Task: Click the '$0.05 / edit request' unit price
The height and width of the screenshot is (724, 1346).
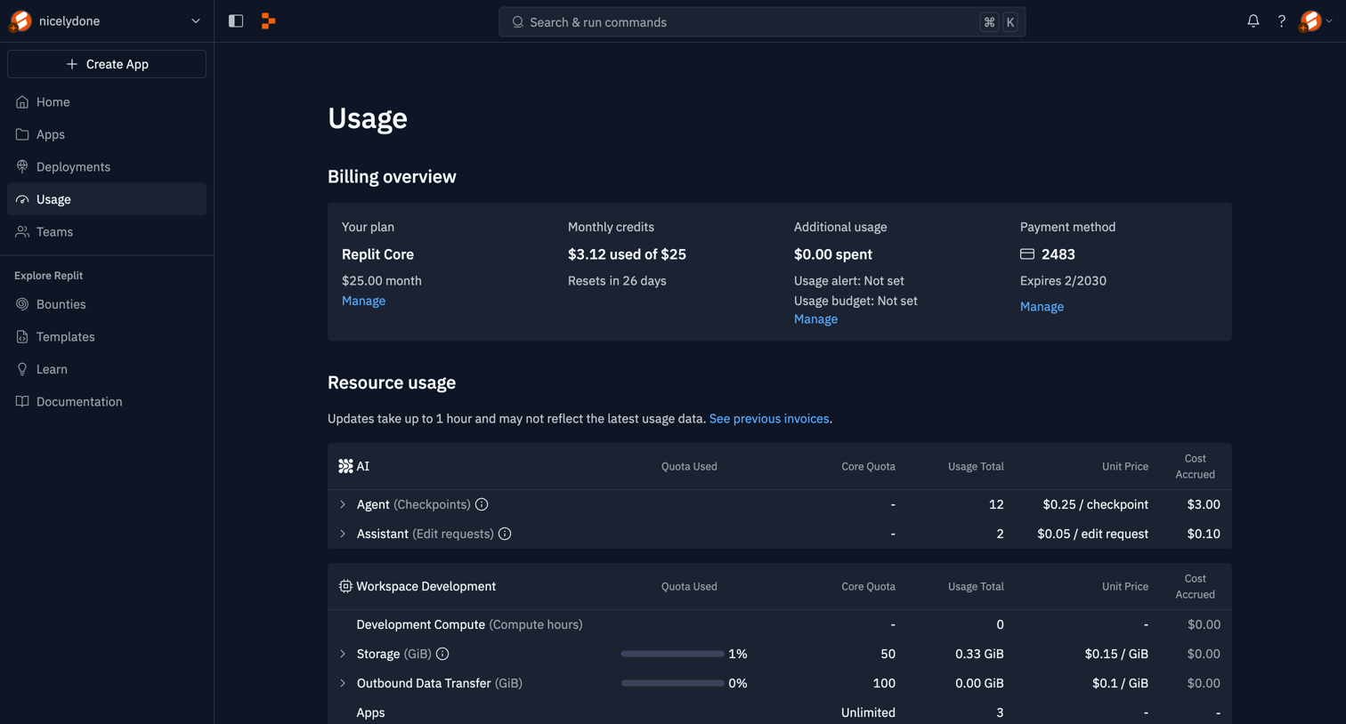Action: coord(1093,534)
